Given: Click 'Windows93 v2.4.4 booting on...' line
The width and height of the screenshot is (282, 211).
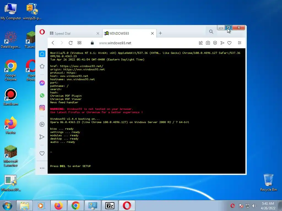Looking at the screenshot, I should point(75,119).
